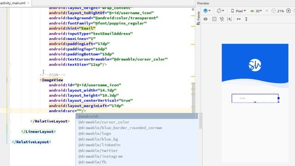295x166 pixels.
Task: Click the layout_width="14.7dp" line
Action: 83,90
